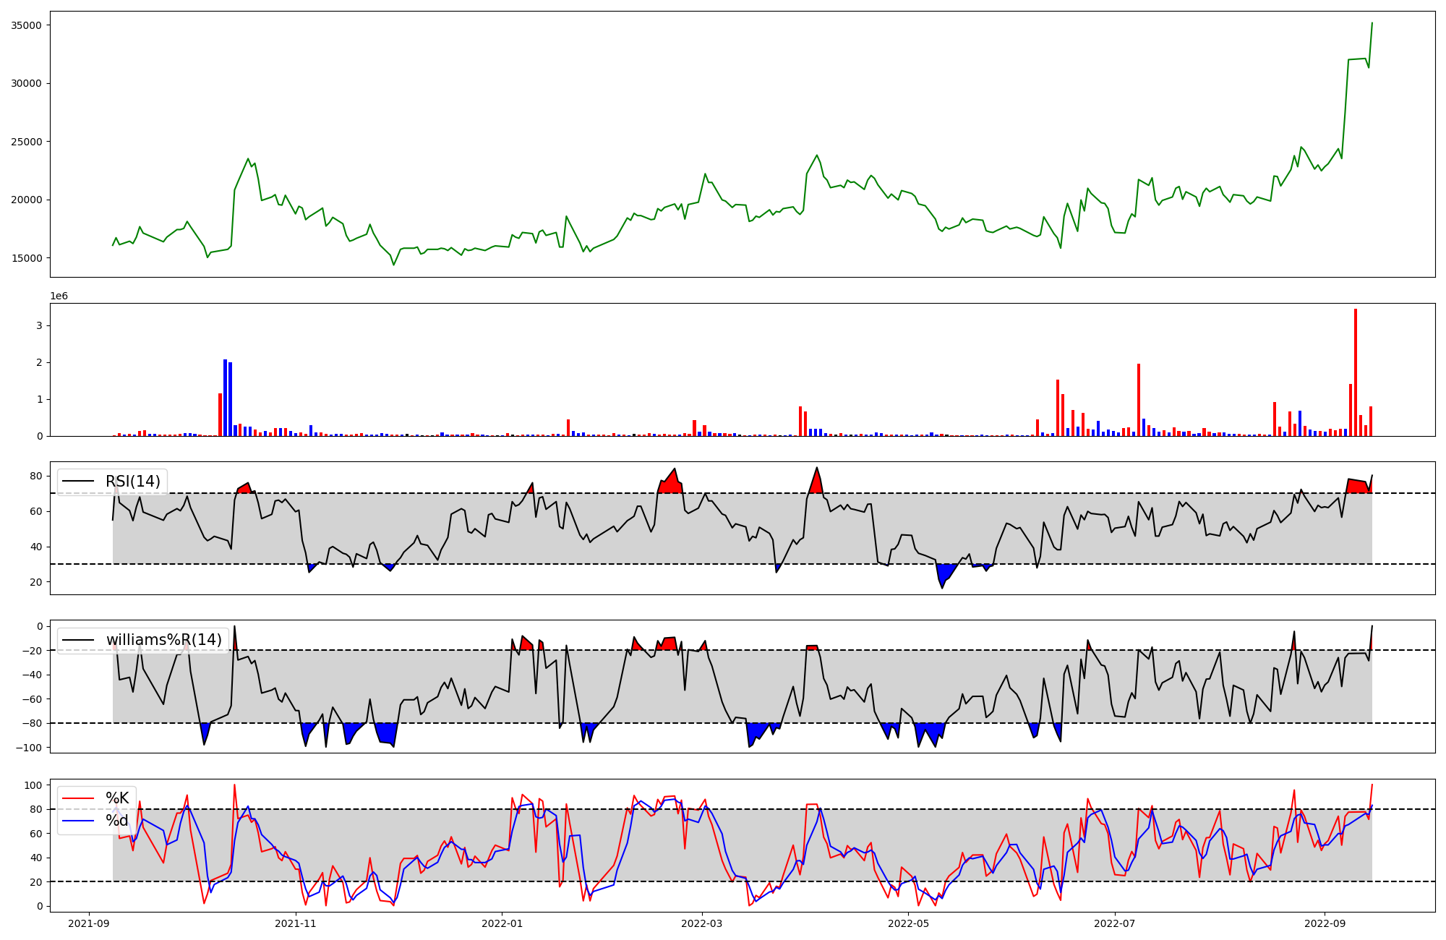Click the 15000 price axis tick label
The height and width of the screenshot is (940, 1446).
pos(26,258)
